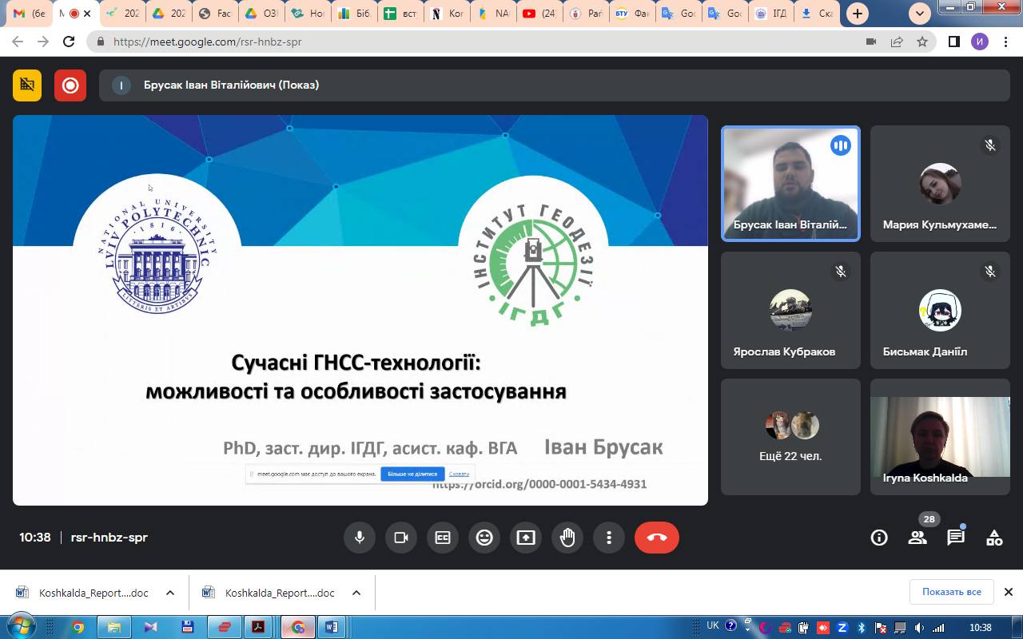Select Iryna Koshkalda video tile
Viewport: 1023px width, 639px height.
pos(940,437)
